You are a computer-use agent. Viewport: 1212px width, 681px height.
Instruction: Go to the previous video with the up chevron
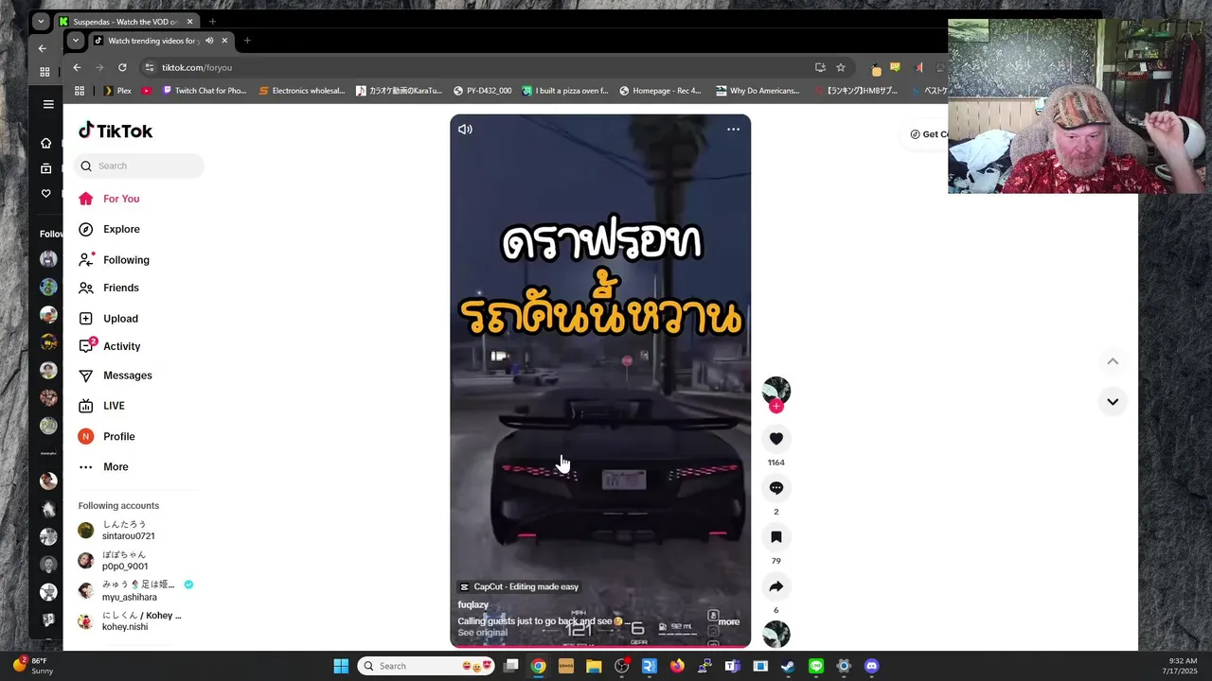(1113, 361)
